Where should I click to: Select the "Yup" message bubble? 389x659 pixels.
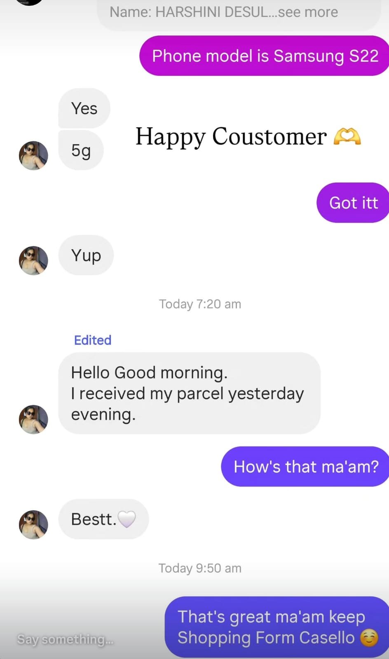86,255
